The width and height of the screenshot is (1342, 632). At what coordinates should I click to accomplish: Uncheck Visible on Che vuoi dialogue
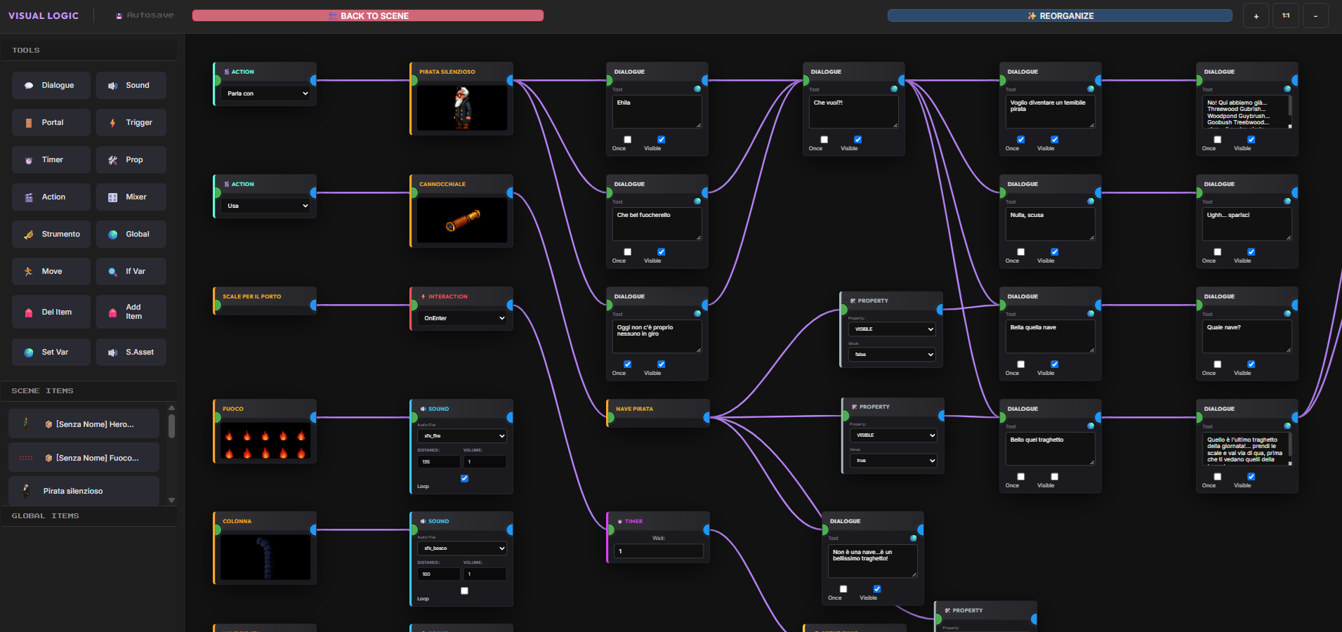point(858,140)
